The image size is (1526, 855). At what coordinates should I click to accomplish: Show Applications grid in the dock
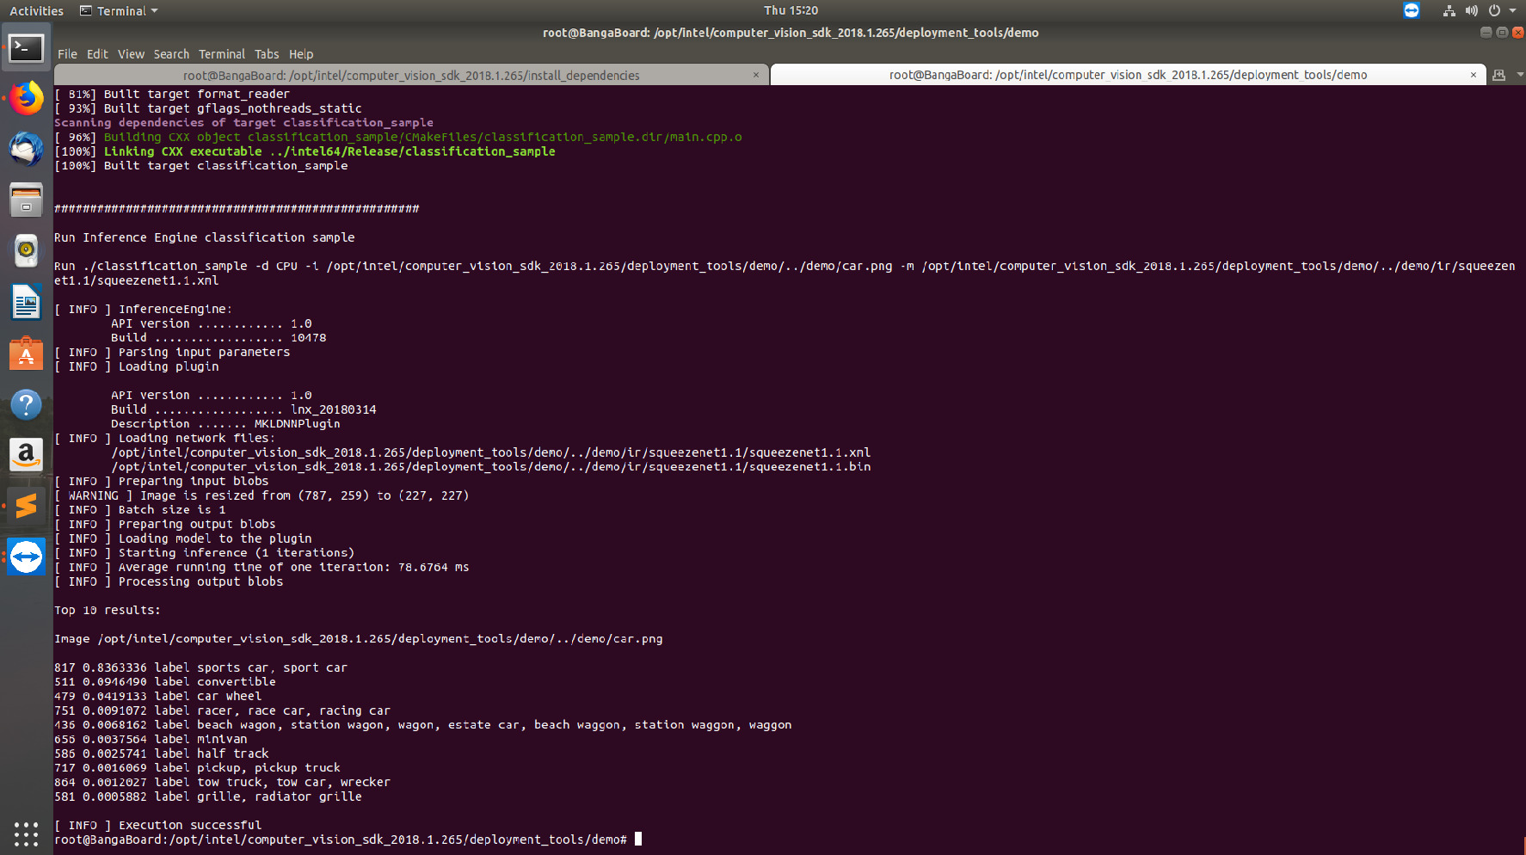click(x=26, y=833)
